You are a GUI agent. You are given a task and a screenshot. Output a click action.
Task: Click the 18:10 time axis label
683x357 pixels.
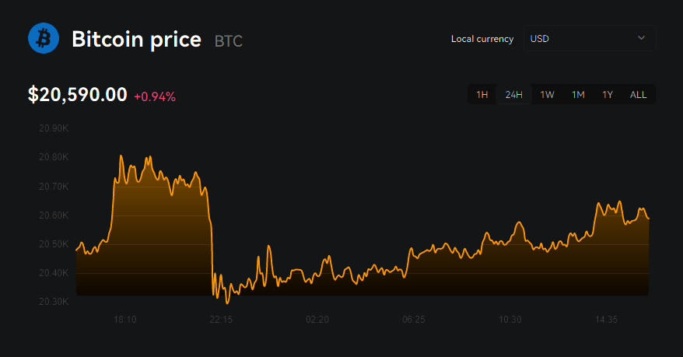[124, 320]
